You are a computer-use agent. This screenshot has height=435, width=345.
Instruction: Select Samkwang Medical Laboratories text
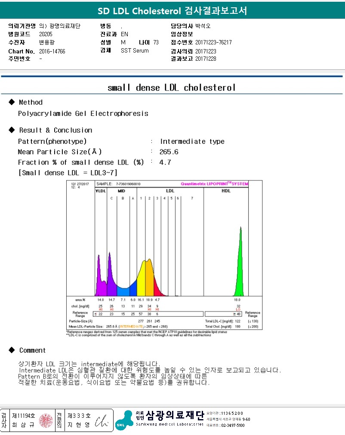click(169, 424)
